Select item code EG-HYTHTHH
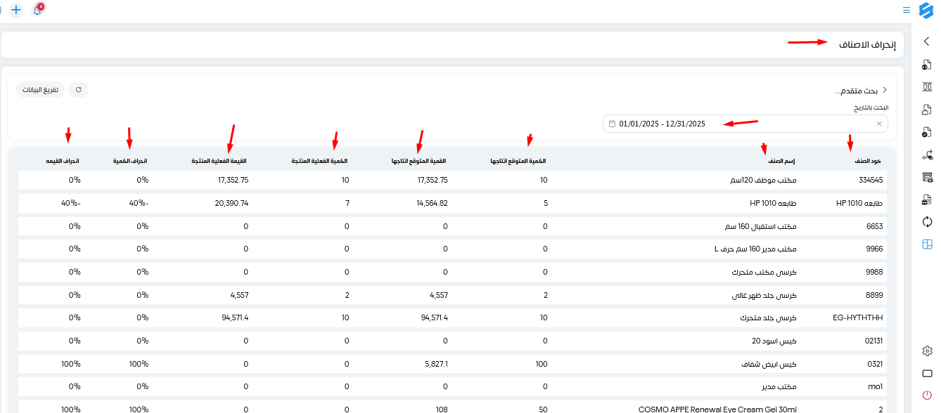This screenshot has width=941, height=413. coord(857,317)
